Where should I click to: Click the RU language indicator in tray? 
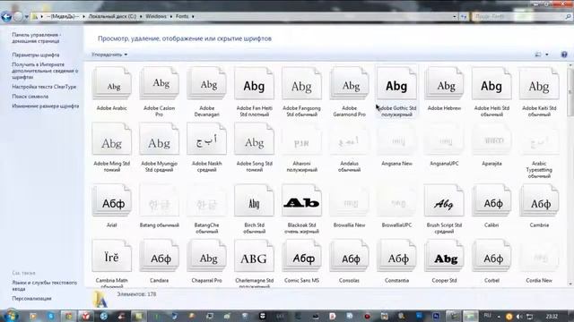click(487, 316)
